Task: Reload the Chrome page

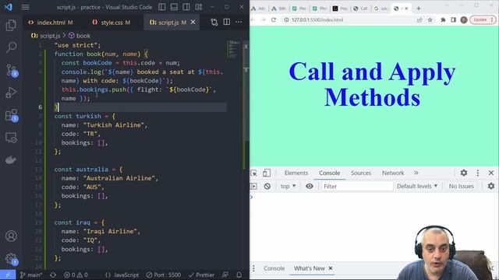Action: 274,19
